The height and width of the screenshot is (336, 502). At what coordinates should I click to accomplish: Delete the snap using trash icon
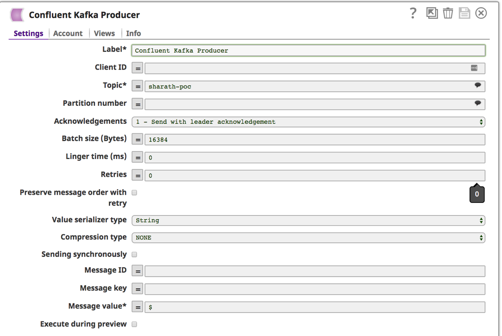pos(448,13)
